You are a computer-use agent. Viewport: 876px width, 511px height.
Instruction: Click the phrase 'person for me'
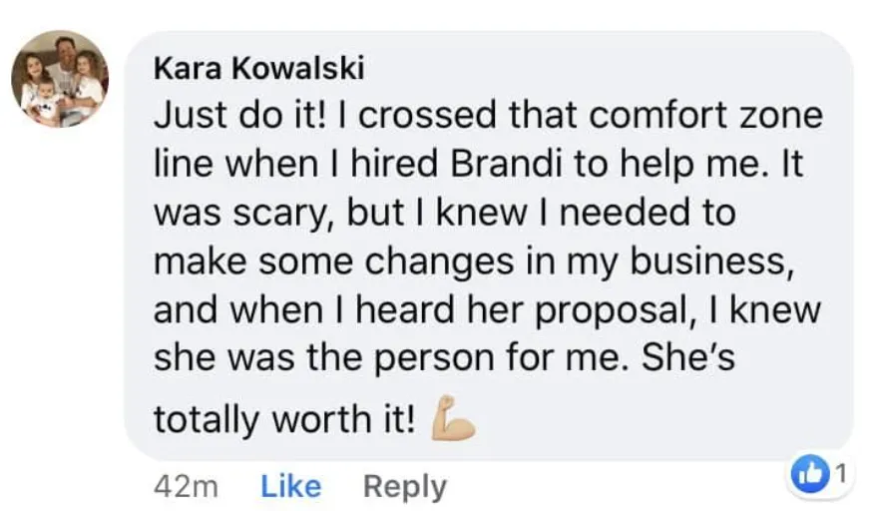(x=498, y=359)
